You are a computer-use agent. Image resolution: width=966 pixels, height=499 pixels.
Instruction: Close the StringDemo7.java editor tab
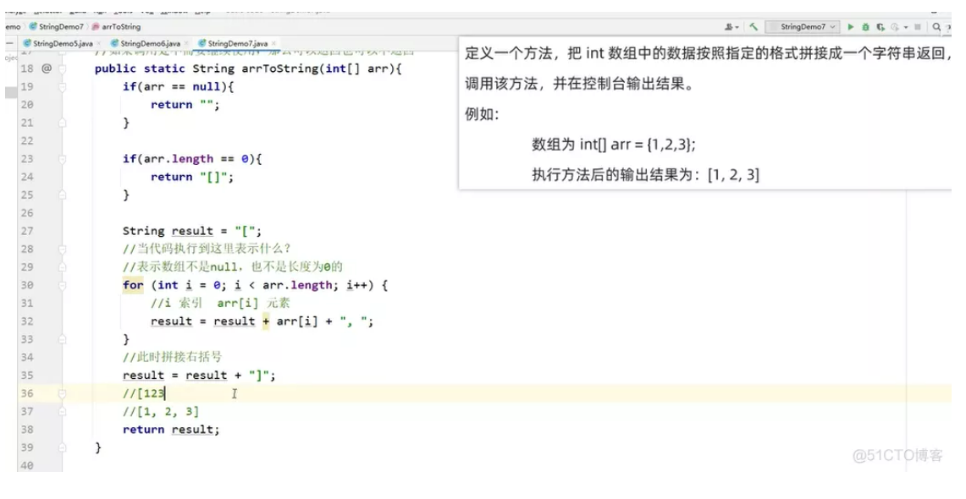pos(273,43)
